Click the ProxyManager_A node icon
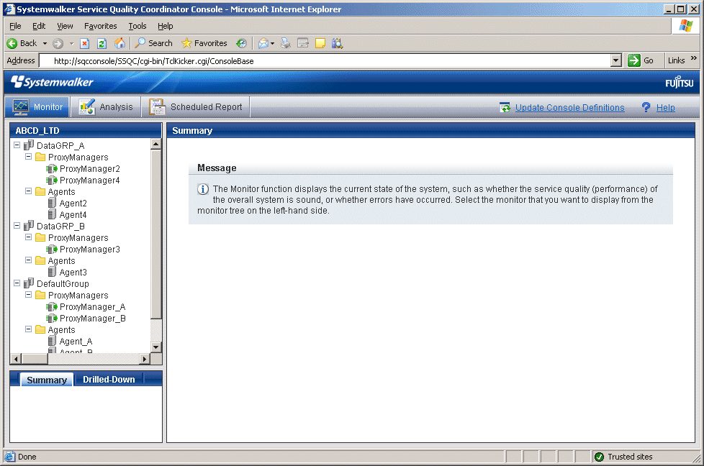The image size is (704, 466). (x=52, y=307)
